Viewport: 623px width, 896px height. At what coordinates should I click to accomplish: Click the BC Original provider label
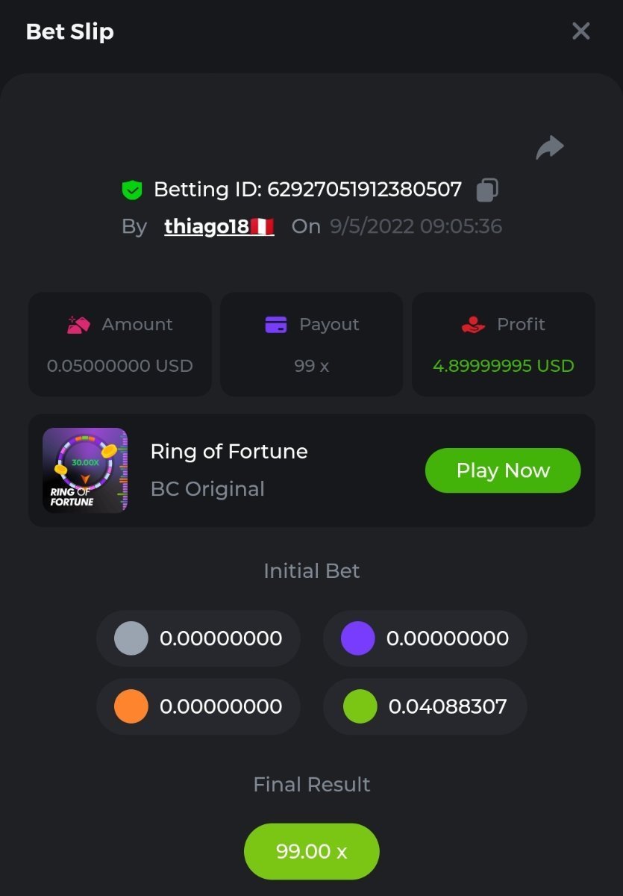click(207, 489)
